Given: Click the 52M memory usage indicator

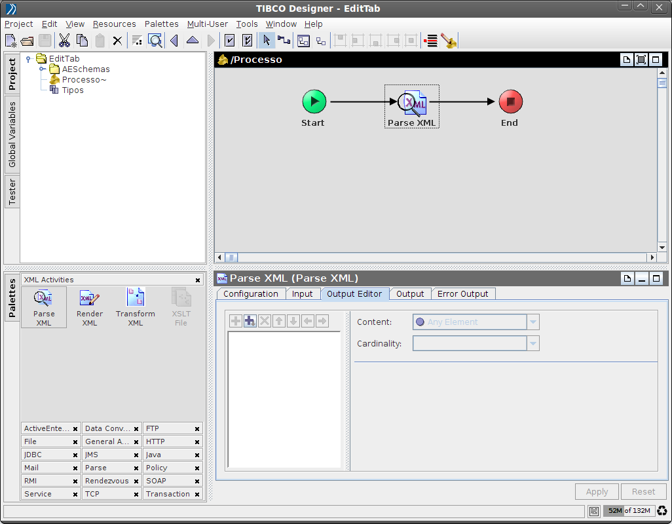Looking at the screenshot, I should [x=613, y=510].
